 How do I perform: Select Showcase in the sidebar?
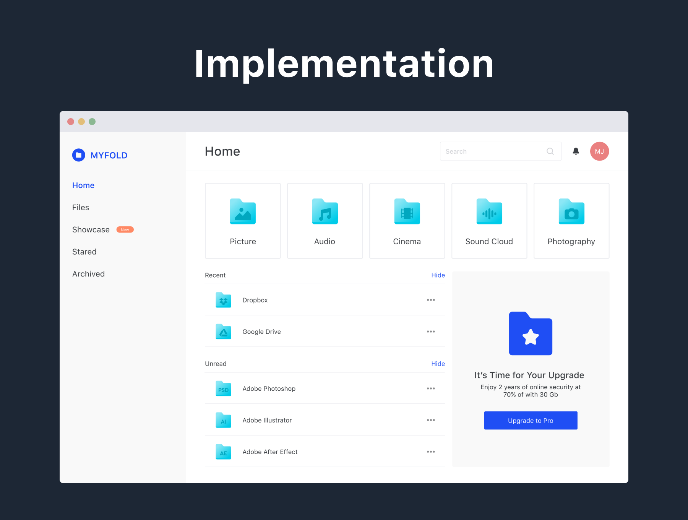(x=91, y=230)
